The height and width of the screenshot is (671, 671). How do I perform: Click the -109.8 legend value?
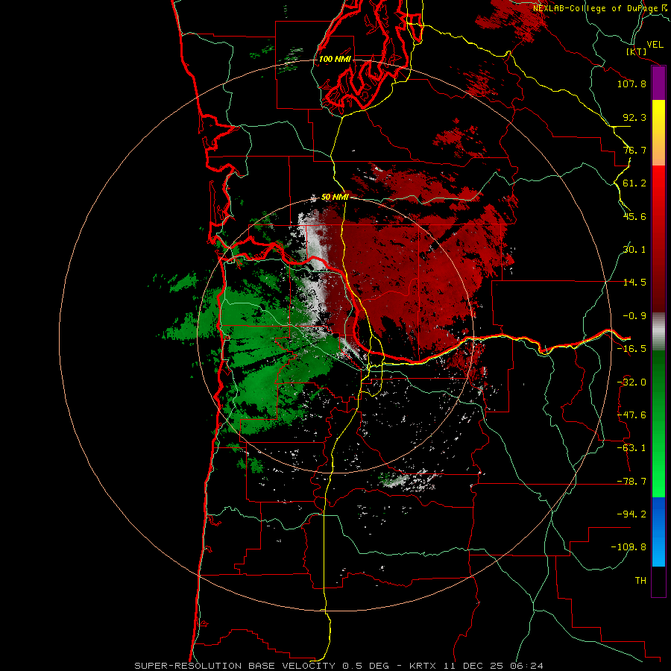pos(629,547)
